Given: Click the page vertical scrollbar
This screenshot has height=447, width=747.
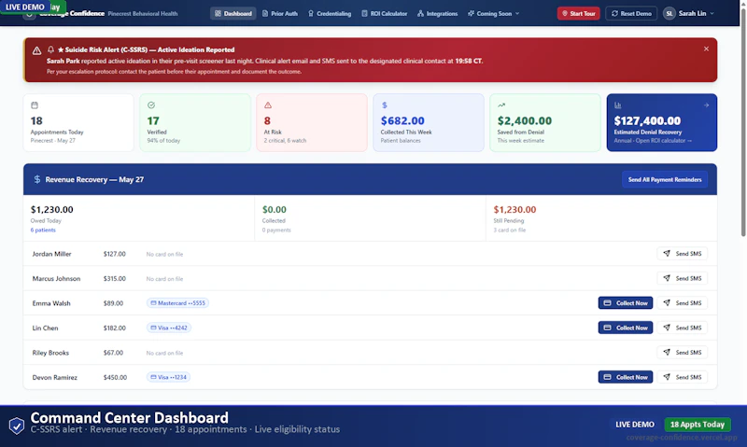Looking at the screenshot, I should [x=743, y=121].
